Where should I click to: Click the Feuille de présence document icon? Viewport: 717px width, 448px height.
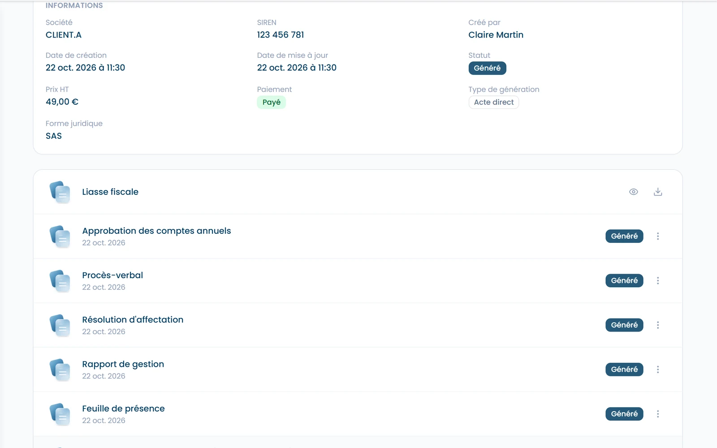(x=60, y=414)
